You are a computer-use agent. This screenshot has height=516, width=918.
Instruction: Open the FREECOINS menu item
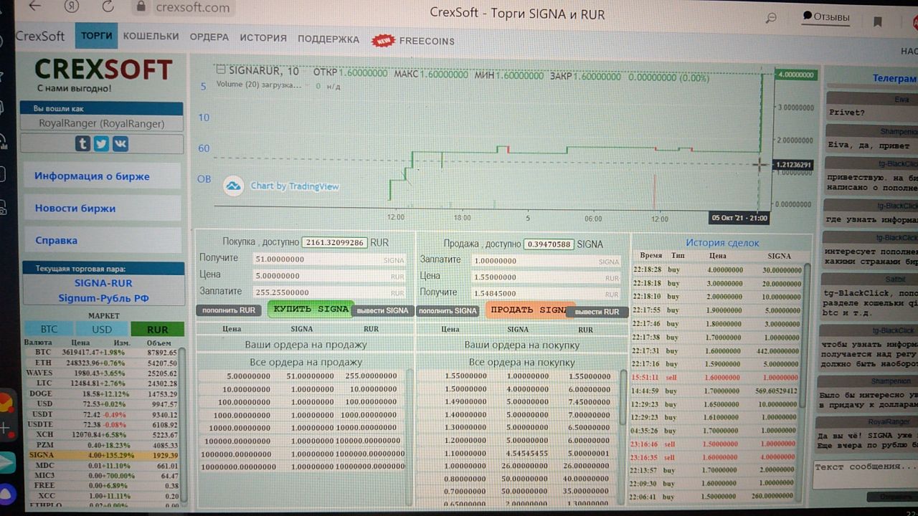427,42
